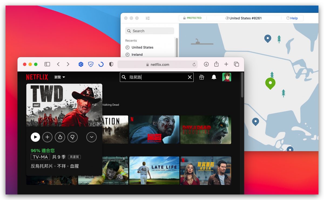Go forward in Safari
The width and height of the screenshot is (324, 200).
coord(68,64)
